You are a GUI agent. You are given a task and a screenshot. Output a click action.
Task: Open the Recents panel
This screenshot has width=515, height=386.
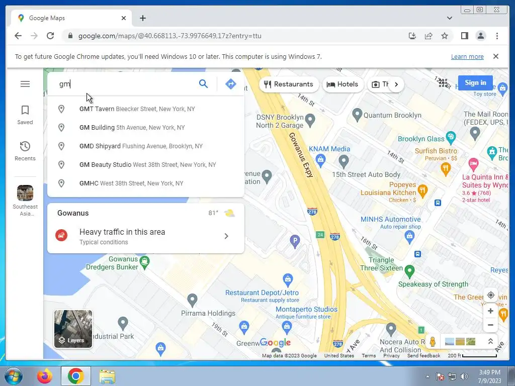[x=25, y=151]
